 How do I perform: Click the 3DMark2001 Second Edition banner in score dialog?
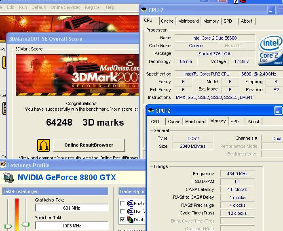click(77, 75)
